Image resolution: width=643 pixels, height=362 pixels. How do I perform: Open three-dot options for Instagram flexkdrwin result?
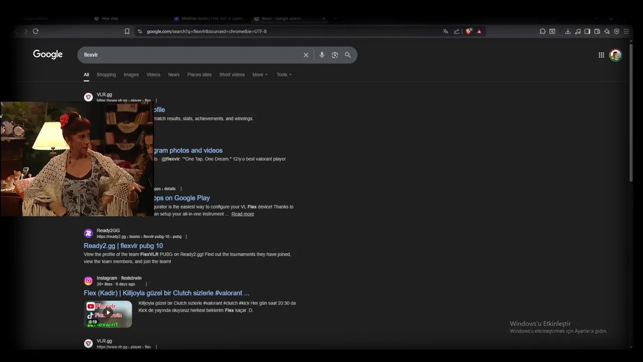pos(146,284)
